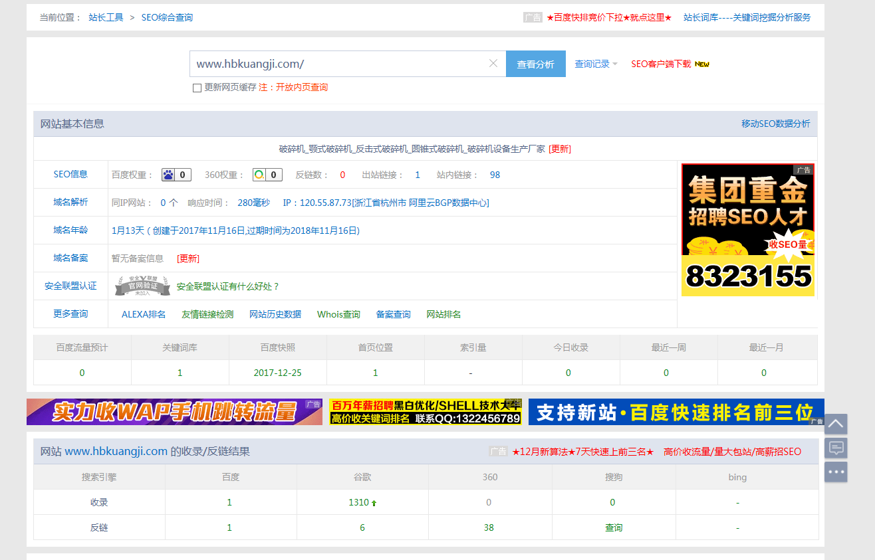
Task: Click the 查看分析 button
Action: tap(536, 64)
